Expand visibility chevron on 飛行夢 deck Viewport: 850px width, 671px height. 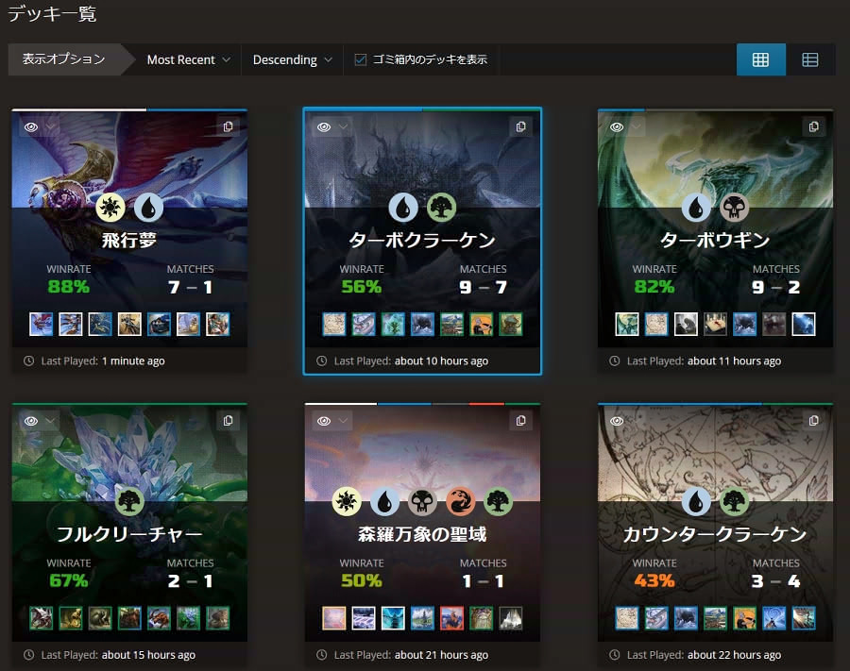point(50,126)
